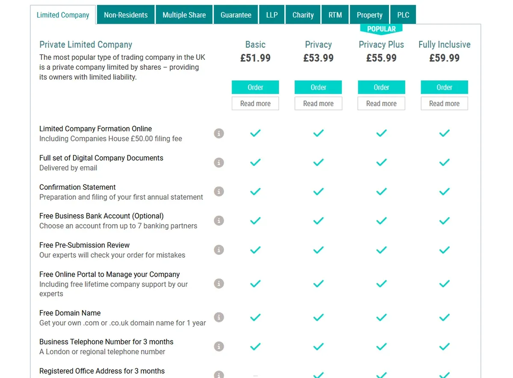Viewport: 513px width, 378px height.
Task: Open info icon for Free Online Portal row
Action: (219, 283)
